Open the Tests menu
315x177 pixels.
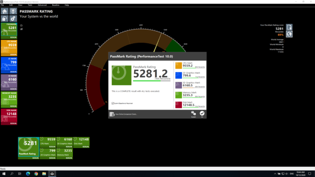[x=30, y=5]
